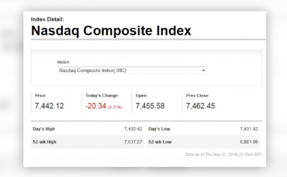Click the Index Detail label
The image size is (287, 177).
pos(47,19)
